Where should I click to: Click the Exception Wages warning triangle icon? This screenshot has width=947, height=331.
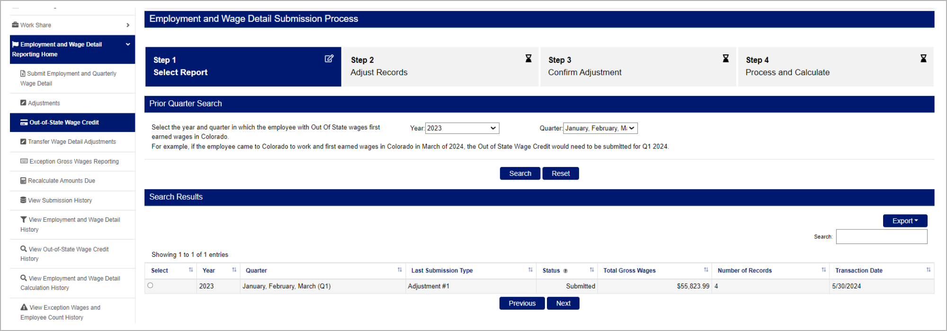pos(24,307)
